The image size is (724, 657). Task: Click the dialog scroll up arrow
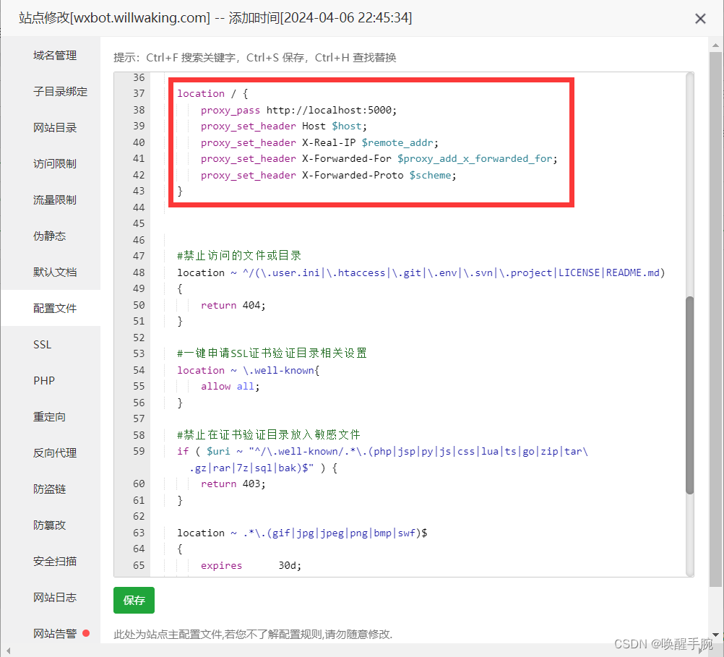tap(715, 46)
